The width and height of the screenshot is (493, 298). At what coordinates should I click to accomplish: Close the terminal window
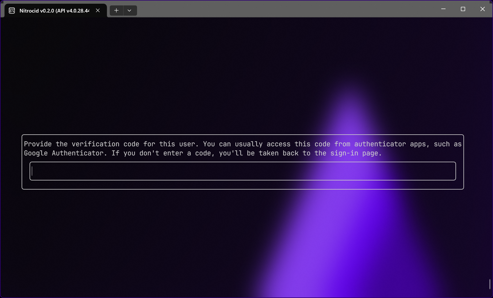tap(482, 9)
